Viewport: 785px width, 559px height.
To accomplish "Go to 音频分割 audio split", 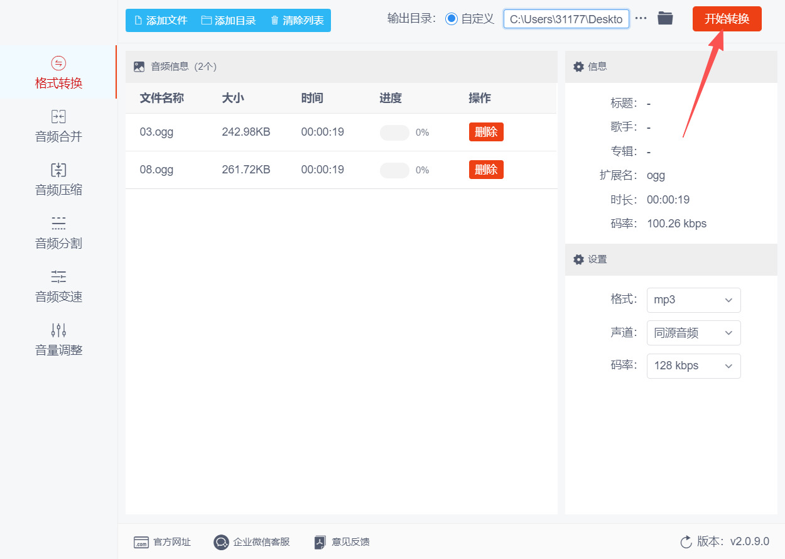I will [x=58, y=232].
